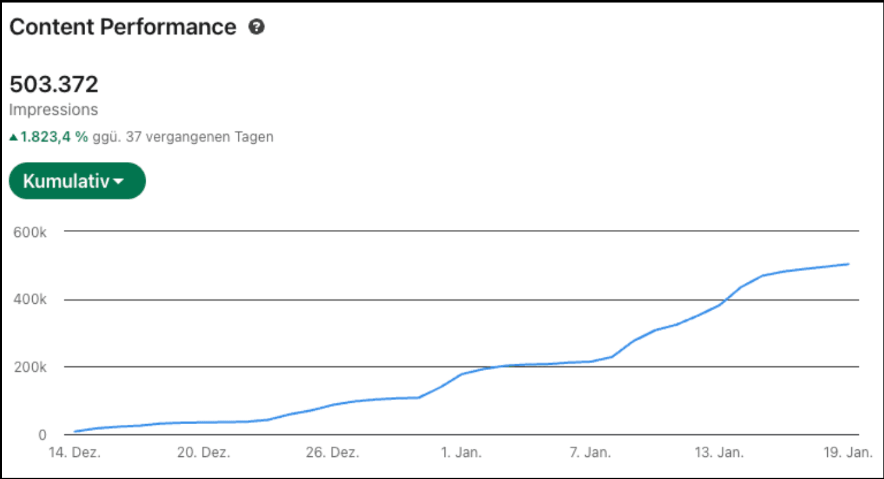Click the 400k y-axis label
The height and width of the screenshot is (479, 884).
(30, 300)
